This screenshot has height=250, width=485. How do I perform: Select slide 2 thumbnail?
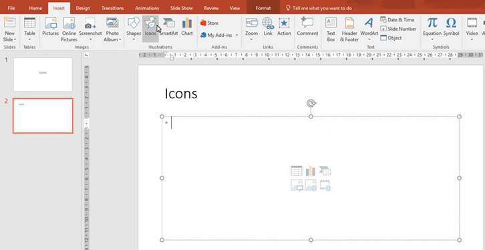coord(43,116)
